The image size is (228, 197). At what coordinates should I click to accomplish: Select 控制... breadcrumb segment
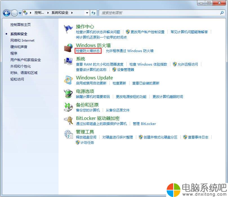pyautogui.click(x=39, y=13)
